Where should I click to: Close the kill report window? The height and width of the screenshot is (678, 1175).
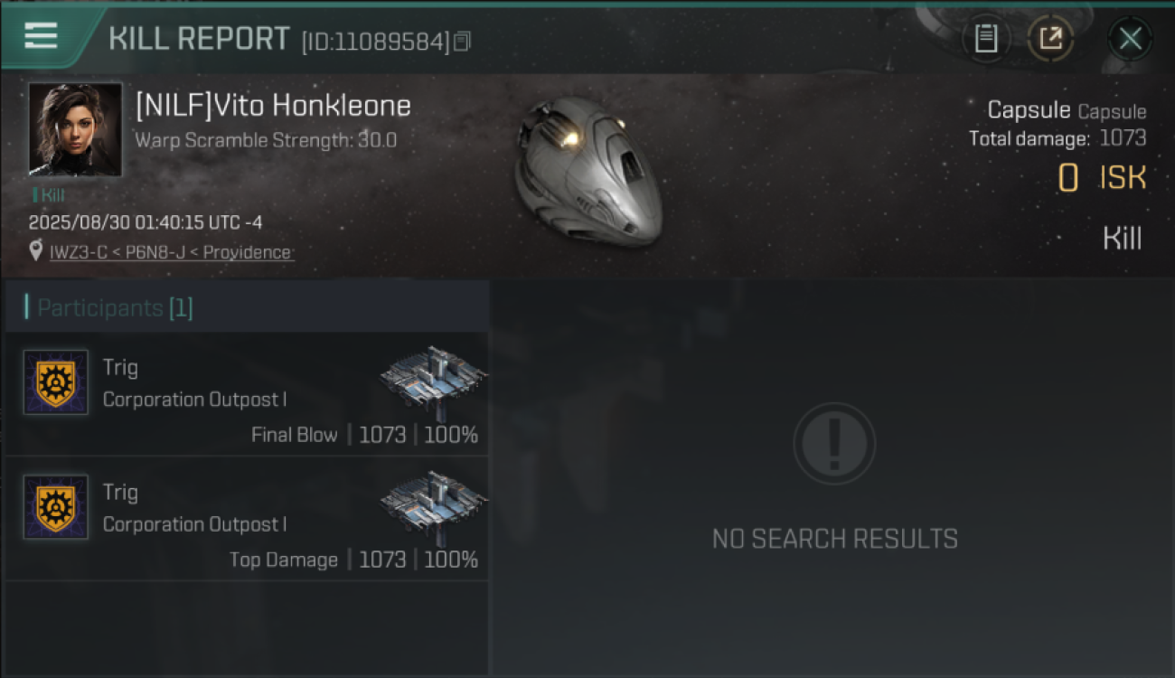click(x=1130, y=39)
